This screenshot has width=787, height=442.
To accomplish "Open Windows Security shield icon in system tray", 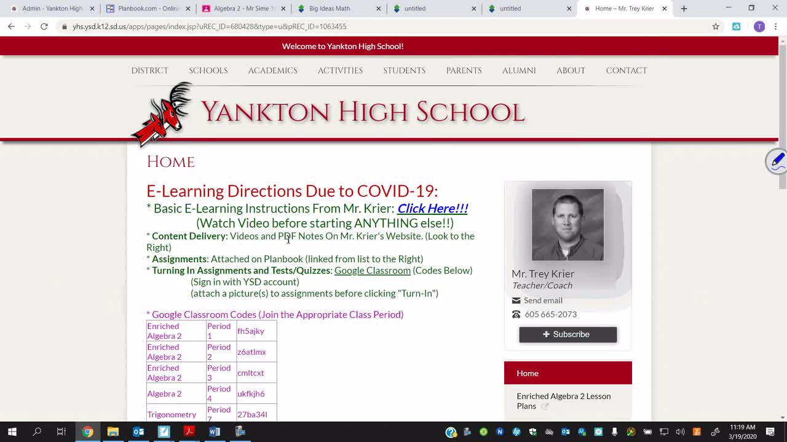I will pos(532,432).
